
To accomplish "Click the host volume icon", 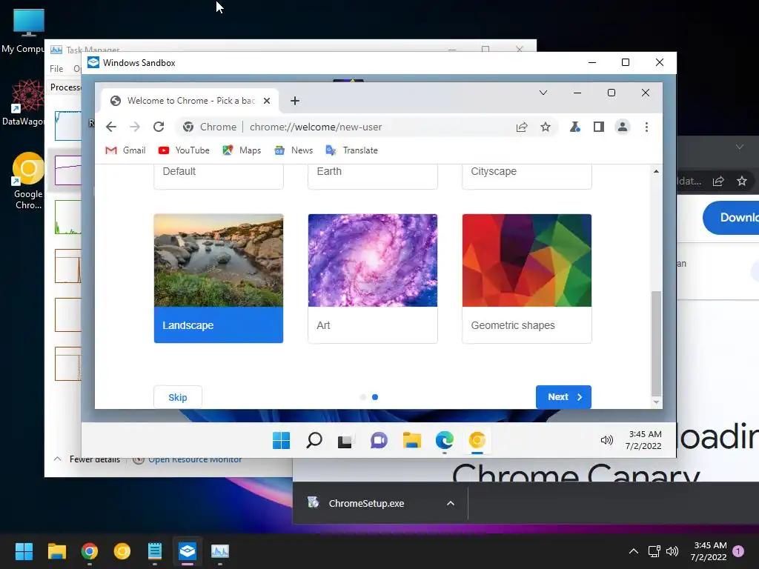I will [x=672, y=551].
